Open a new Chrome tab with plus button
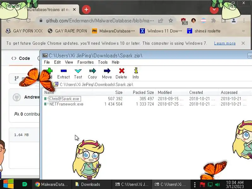This screenshot has width=252, height=189. click(86, 9)
